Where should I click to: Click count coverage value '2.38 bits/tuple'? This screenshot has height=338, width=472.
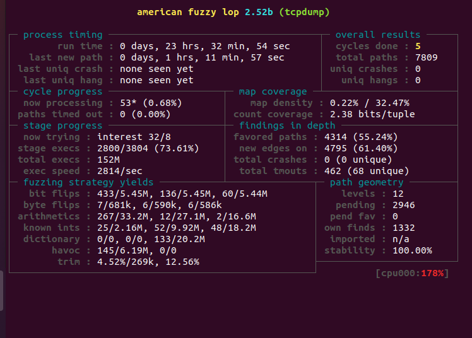(x=372, y=115)
